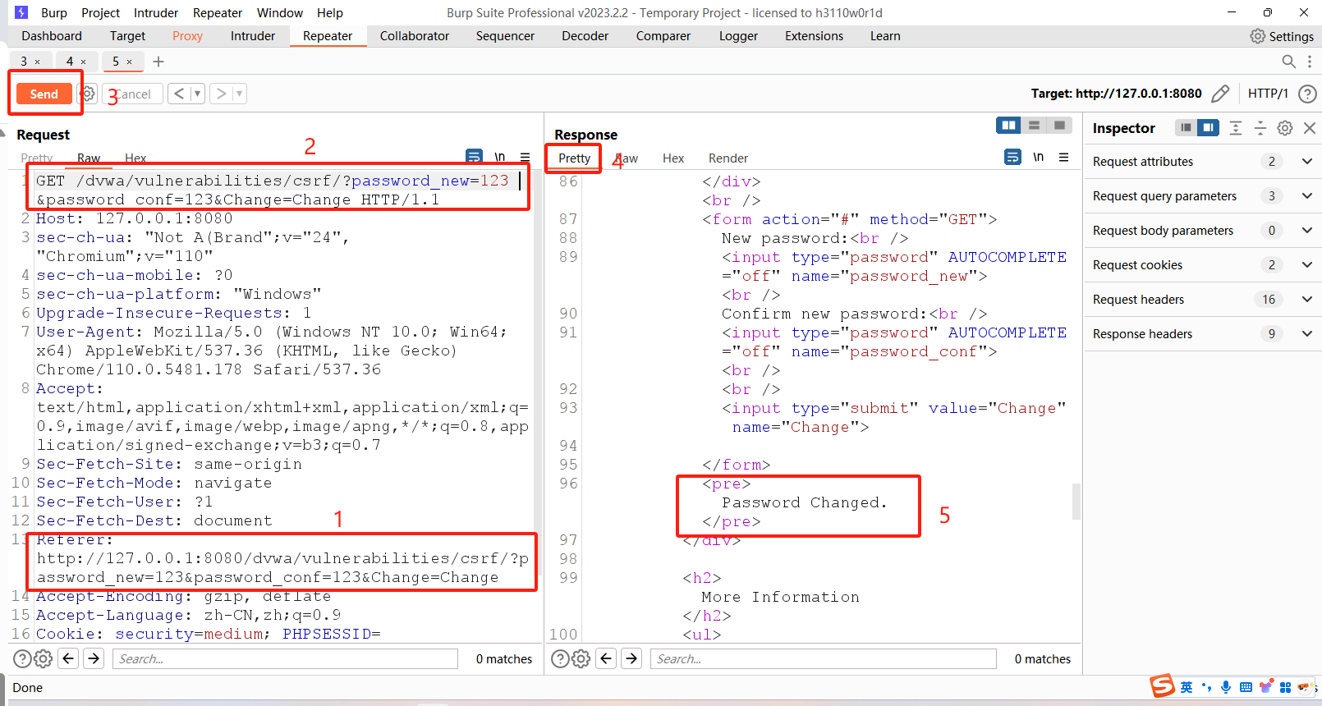1322x706 pixels.
Task: Close Repeater tab 4
Action: (83, 62)
